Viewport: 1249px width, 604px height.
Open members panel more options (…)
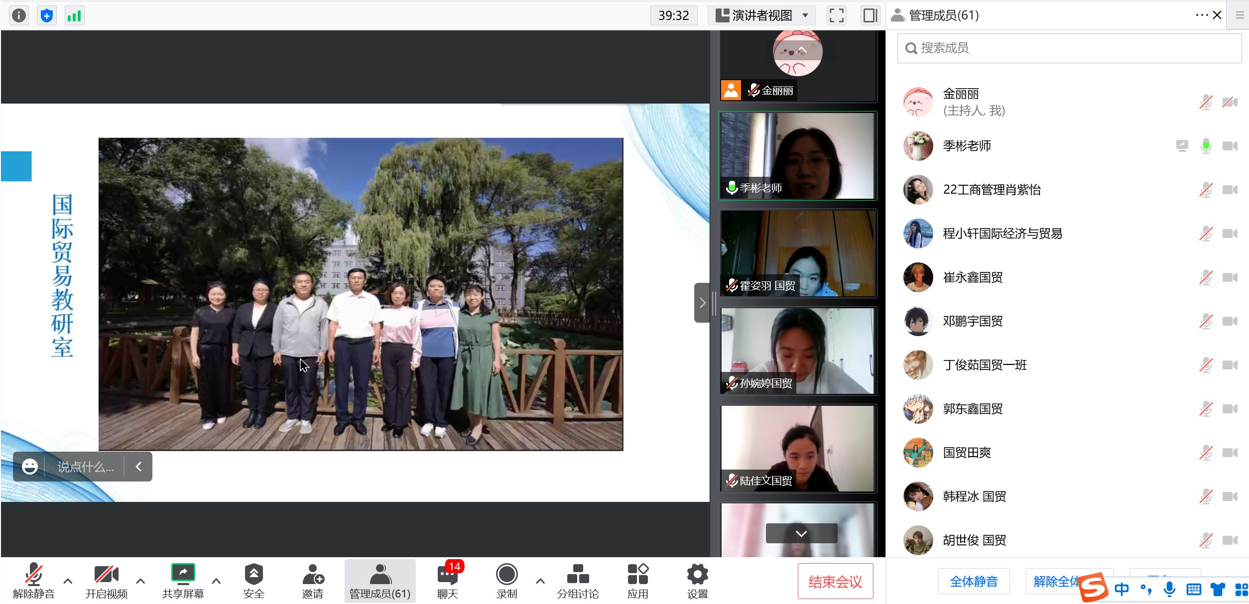(1201, 15)
